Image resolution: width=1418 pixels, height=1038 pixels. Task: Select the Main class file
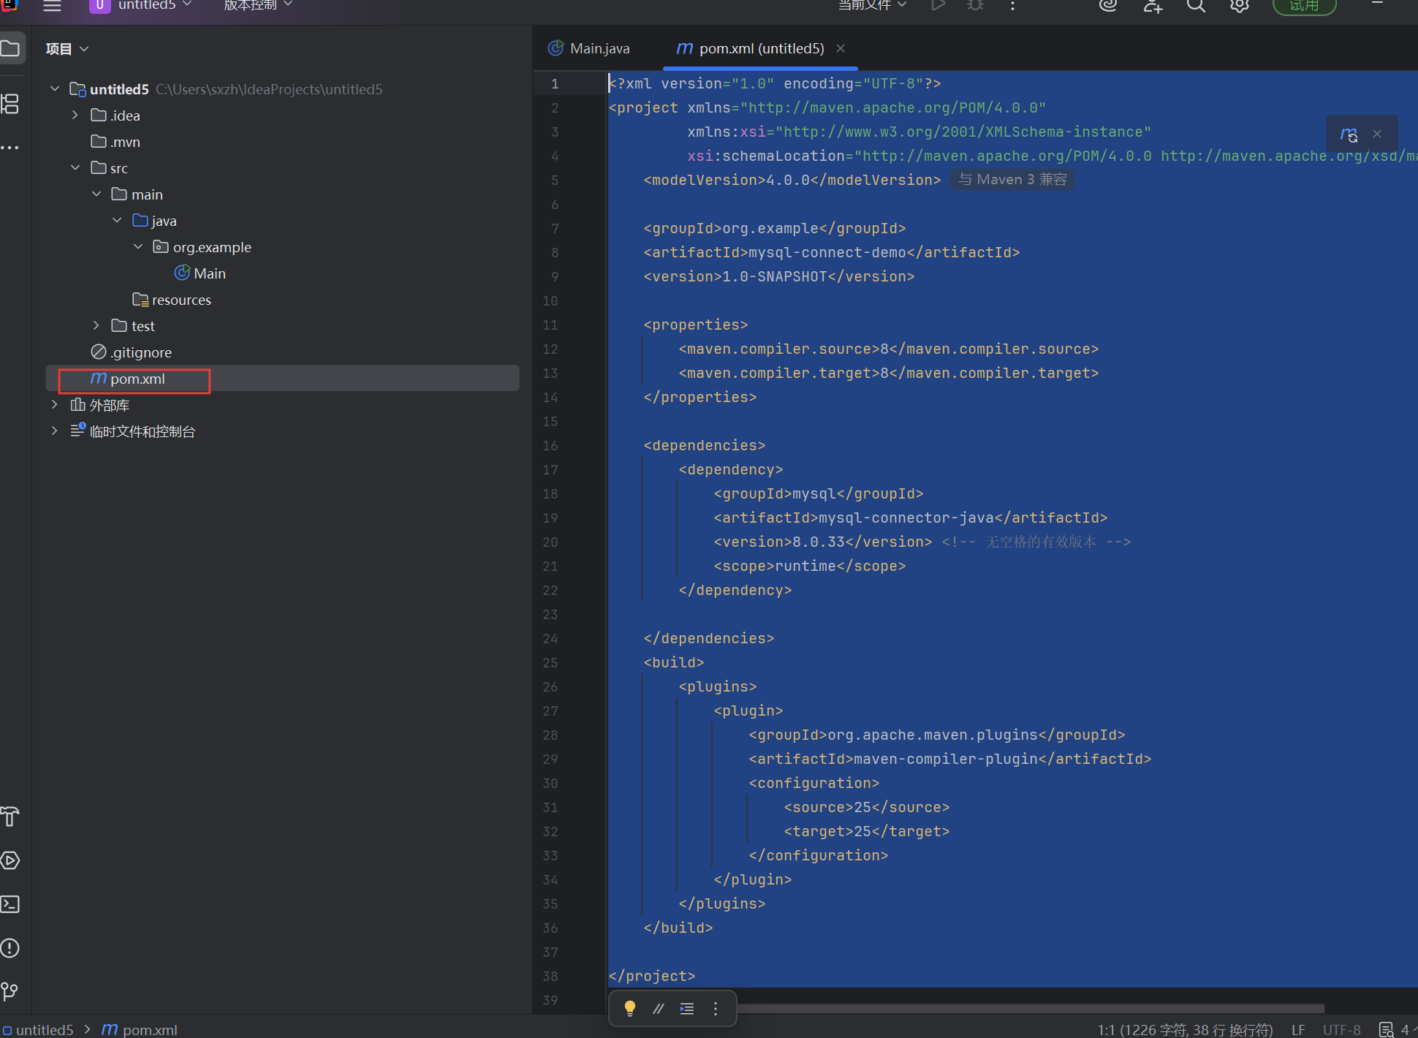click(200, 273)
